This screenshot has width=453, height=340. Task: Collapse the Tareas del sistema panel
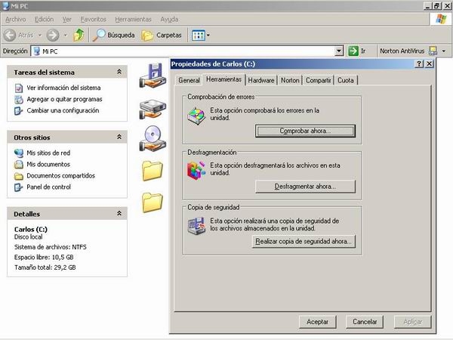[x=119, y=72]
